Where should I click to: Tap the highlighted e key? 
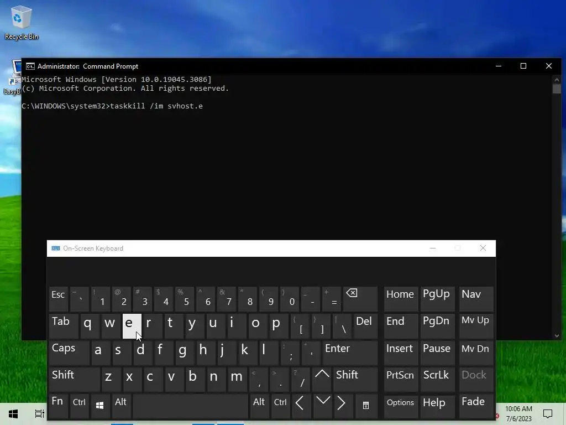[x=132, y=326]
